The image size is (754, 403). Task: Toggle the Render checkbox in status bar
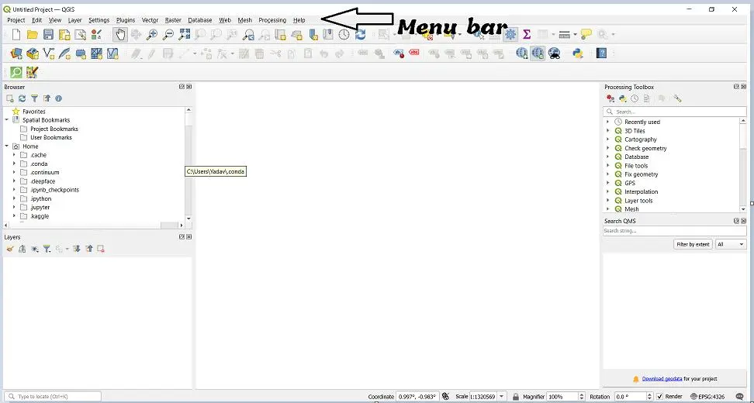659,397
